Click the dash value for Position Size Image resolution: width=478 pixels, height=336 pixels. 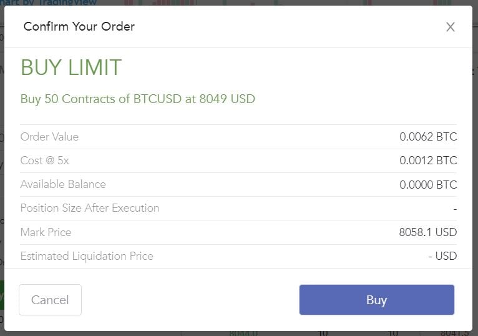tap(455, 209)
